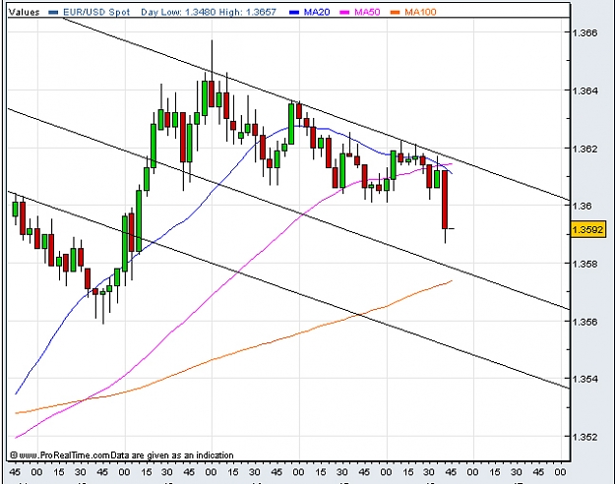This screenshot has height=484, width=615.
Task: Click the 1.366 price axis label
Action: [x=585, y=32]
